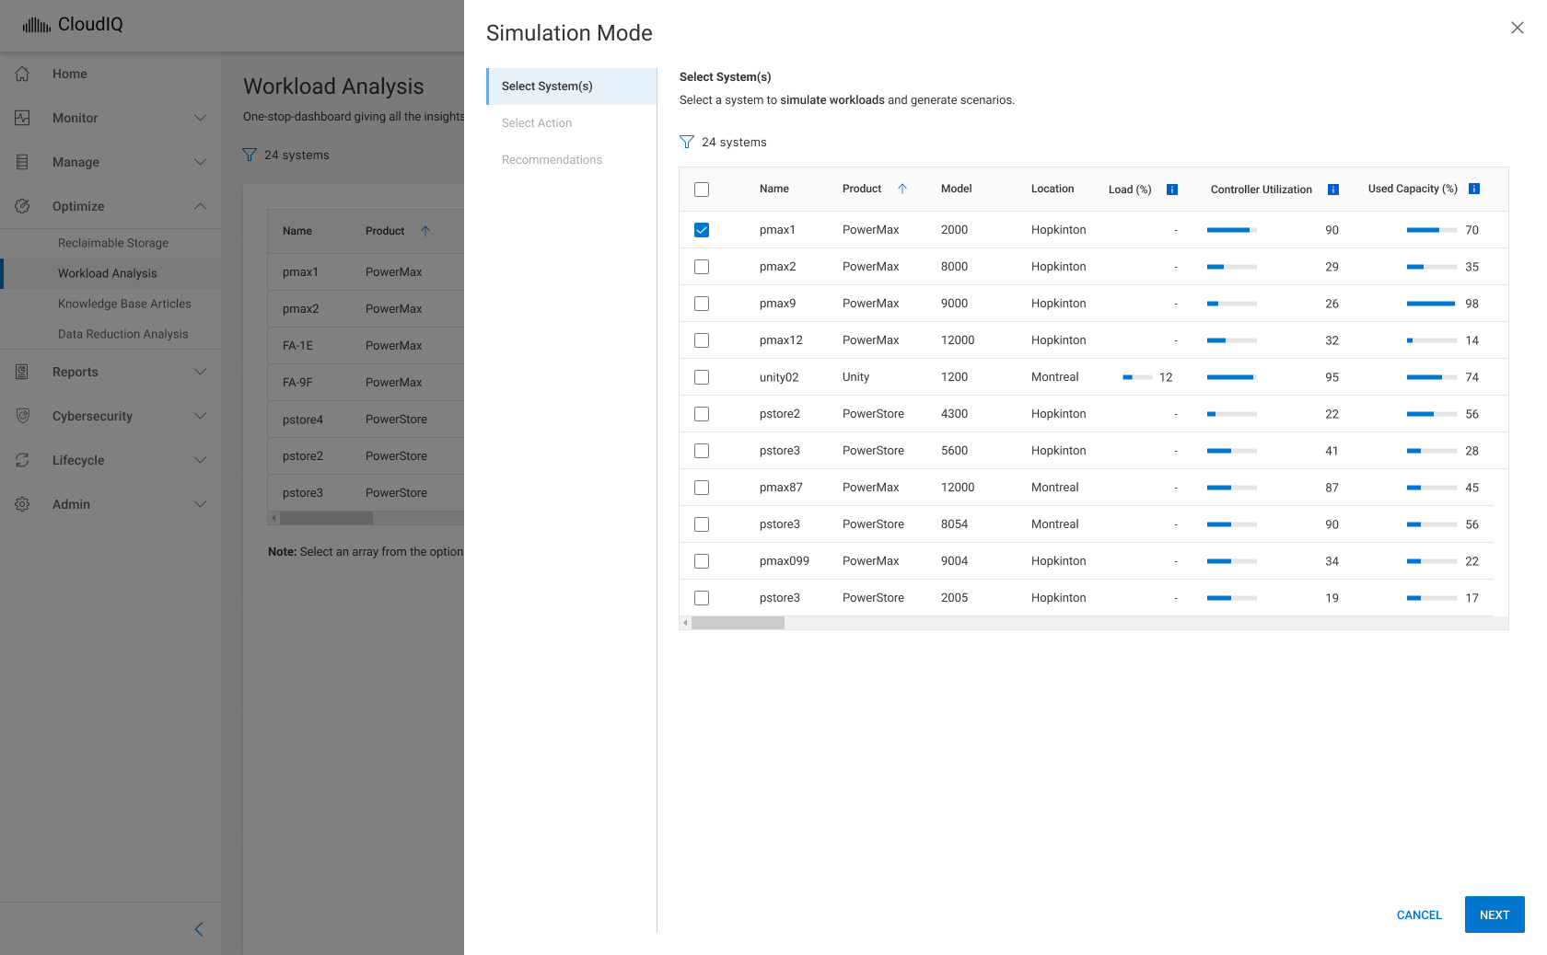1547x955 pixels.
Task: Expand the Cybersecurity menu chevron
Action: (200, 416)
